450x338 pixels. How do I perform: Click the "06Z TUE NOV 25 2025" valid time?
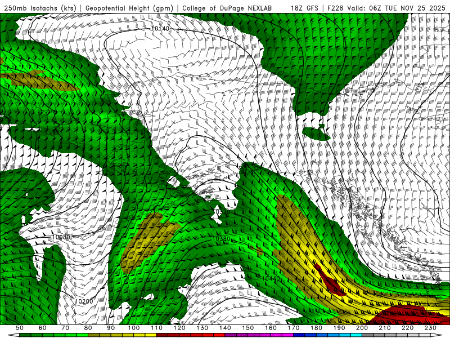point(407,8)
